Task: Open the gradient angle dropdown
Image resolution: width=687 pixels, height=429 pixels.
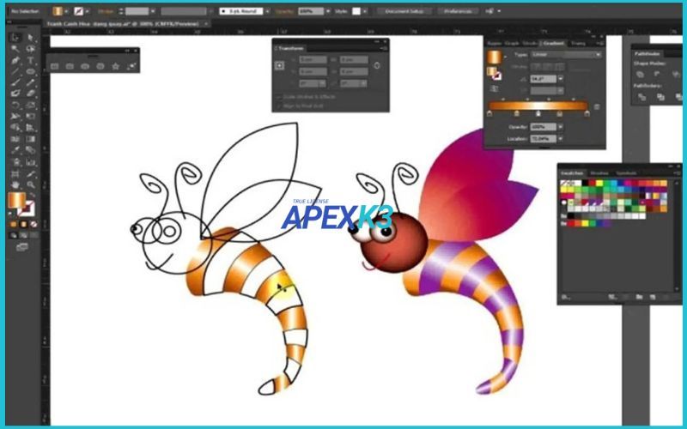Action: pos(560,78)
